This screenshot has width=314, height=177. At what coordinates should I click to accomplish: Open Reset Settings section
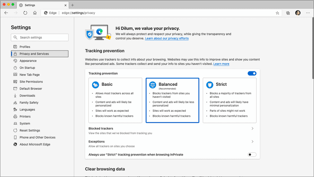point(39,131)
